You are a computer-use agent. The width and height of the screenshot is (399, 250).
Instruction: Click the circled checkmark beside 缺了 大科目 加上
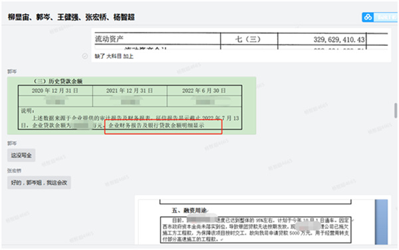[x=85, y=57]
